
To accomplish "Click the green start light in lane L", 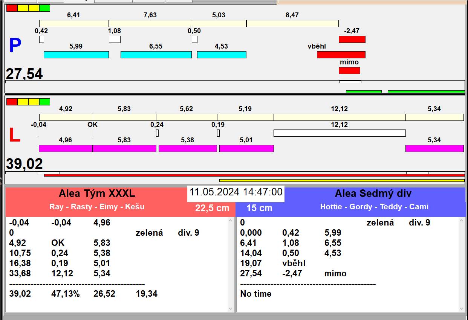I will 44,102.
